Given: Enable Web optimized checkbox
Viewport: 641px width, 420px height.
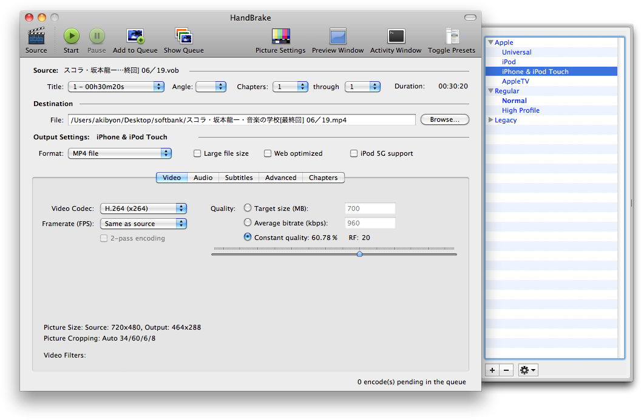Looking at the screenshot, I should pos(267,153).
